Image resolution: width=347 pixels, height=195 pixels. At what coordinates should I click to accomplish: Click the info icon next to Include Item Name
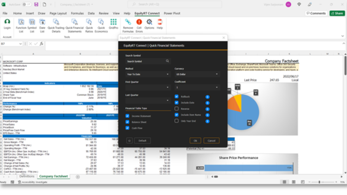pyautogui.click(x=207, y=115)
